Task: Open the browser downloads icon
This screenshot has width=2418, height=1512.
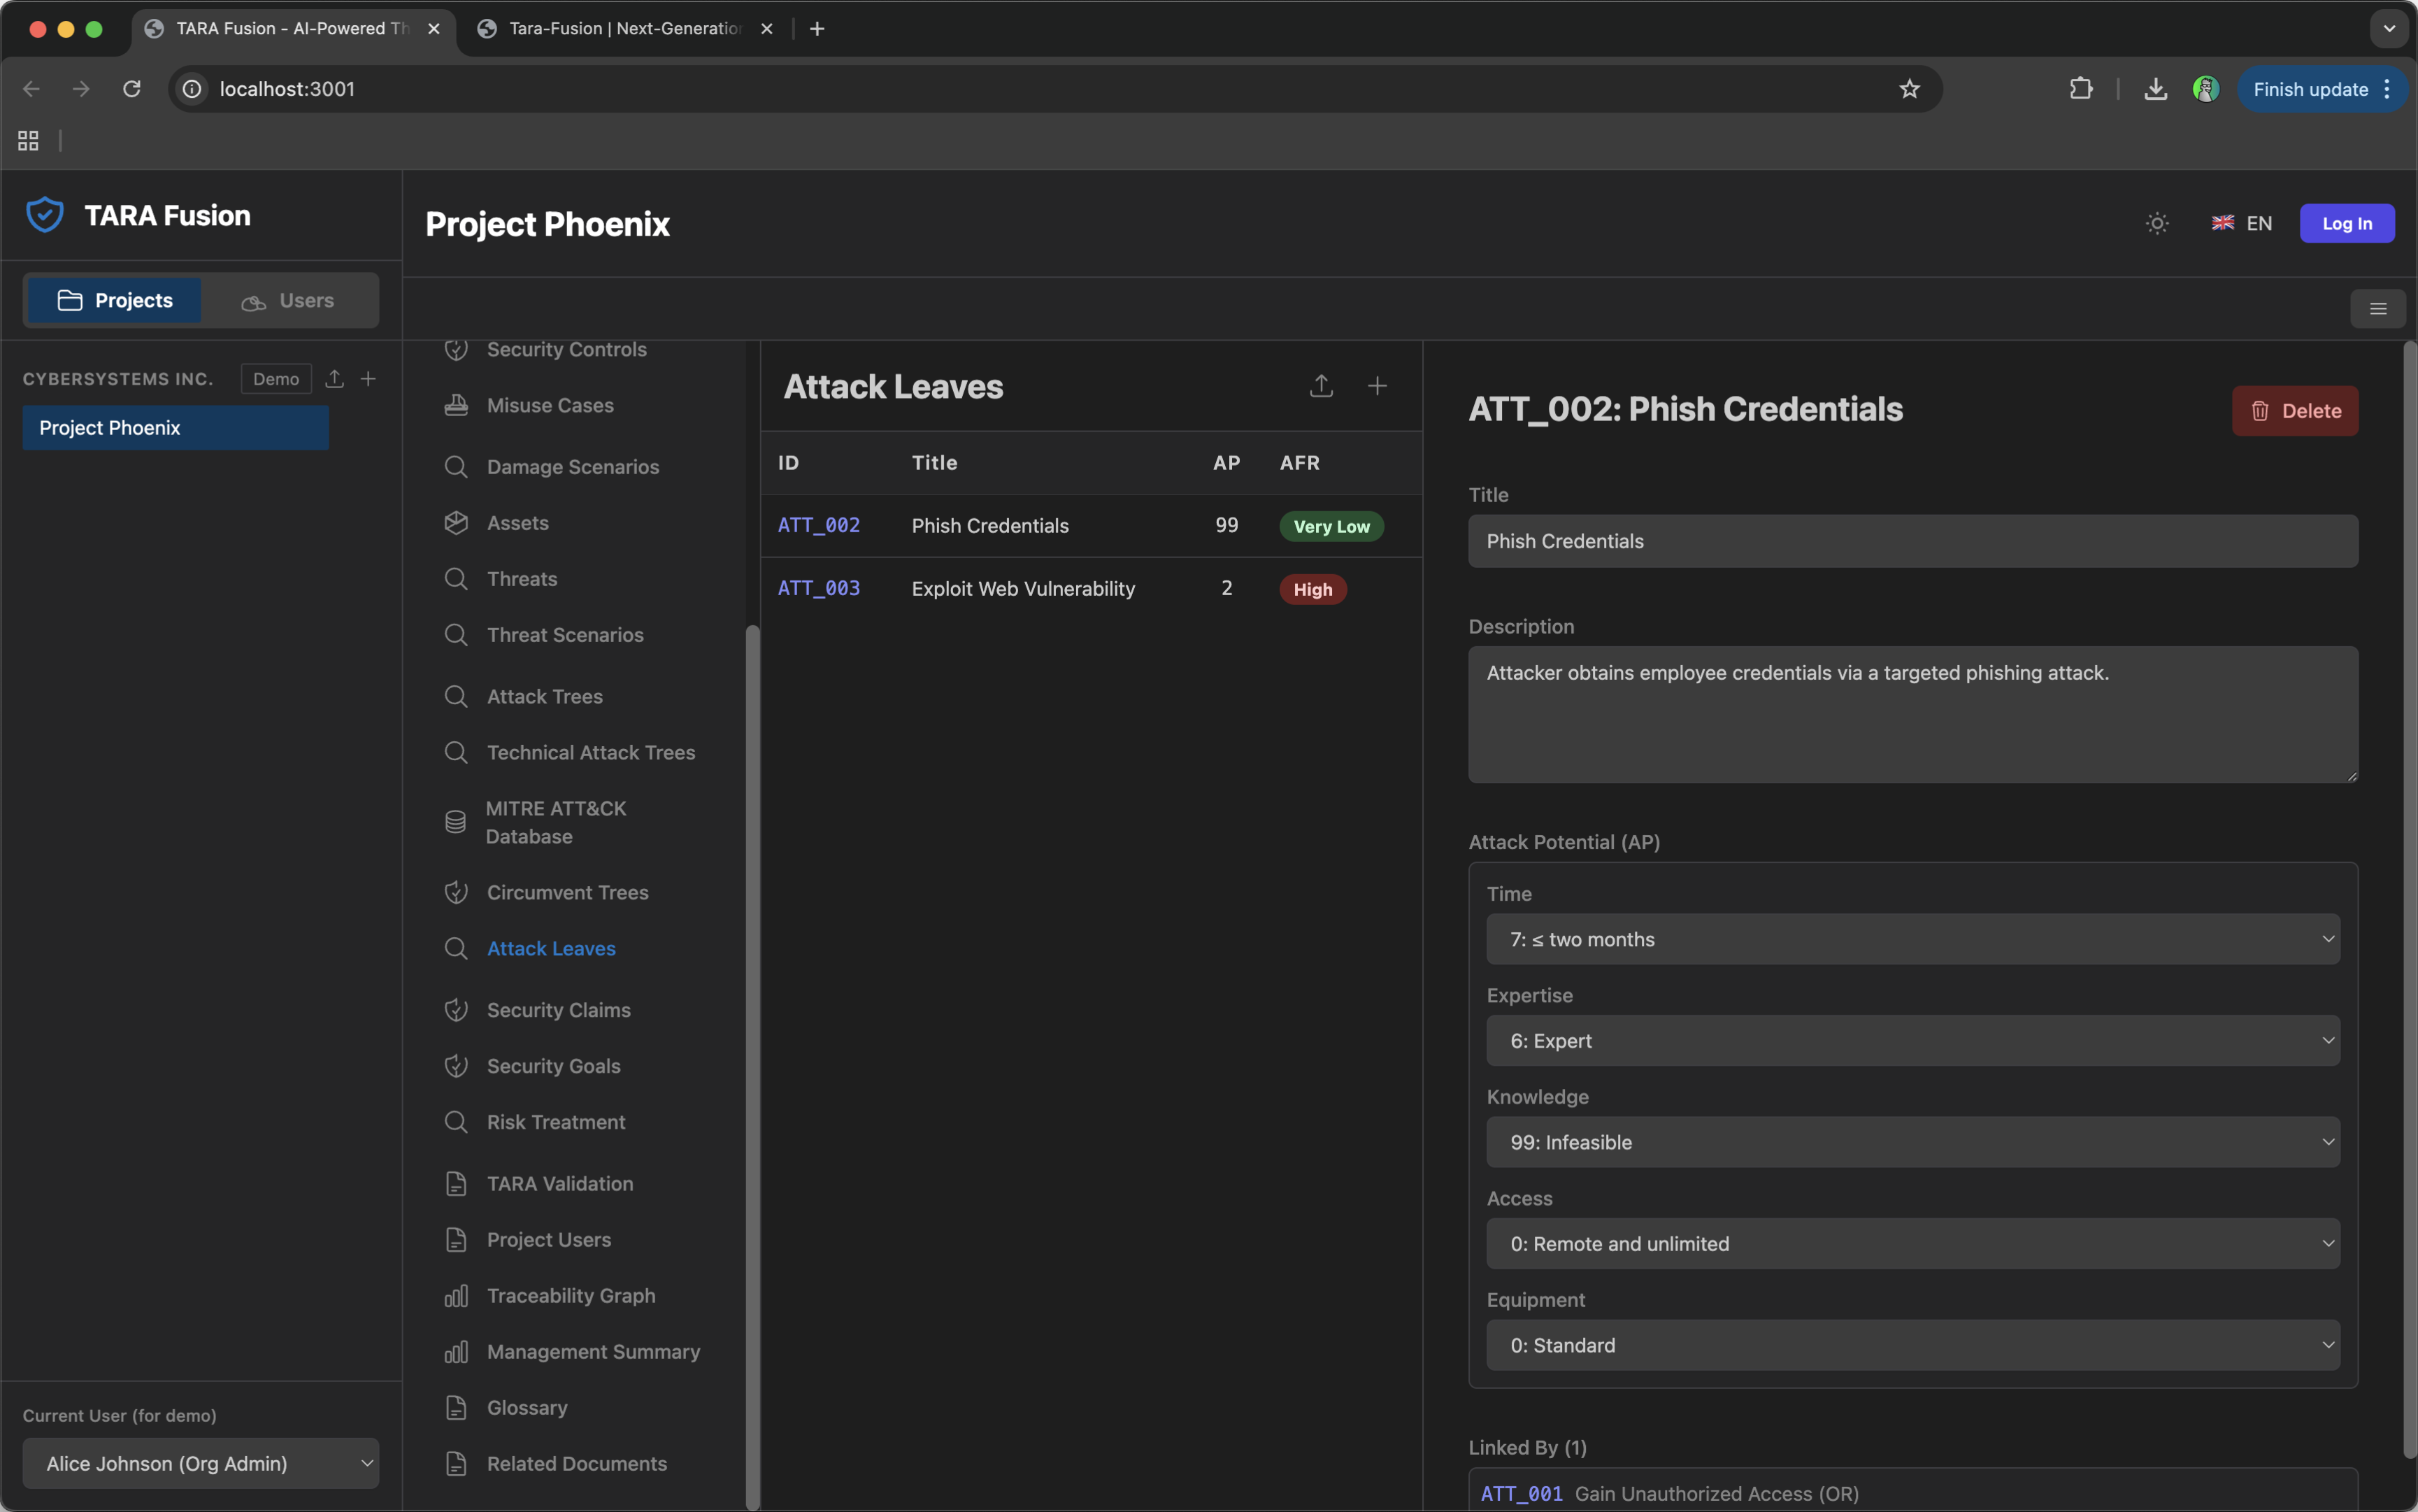Action: point(2155,89)
